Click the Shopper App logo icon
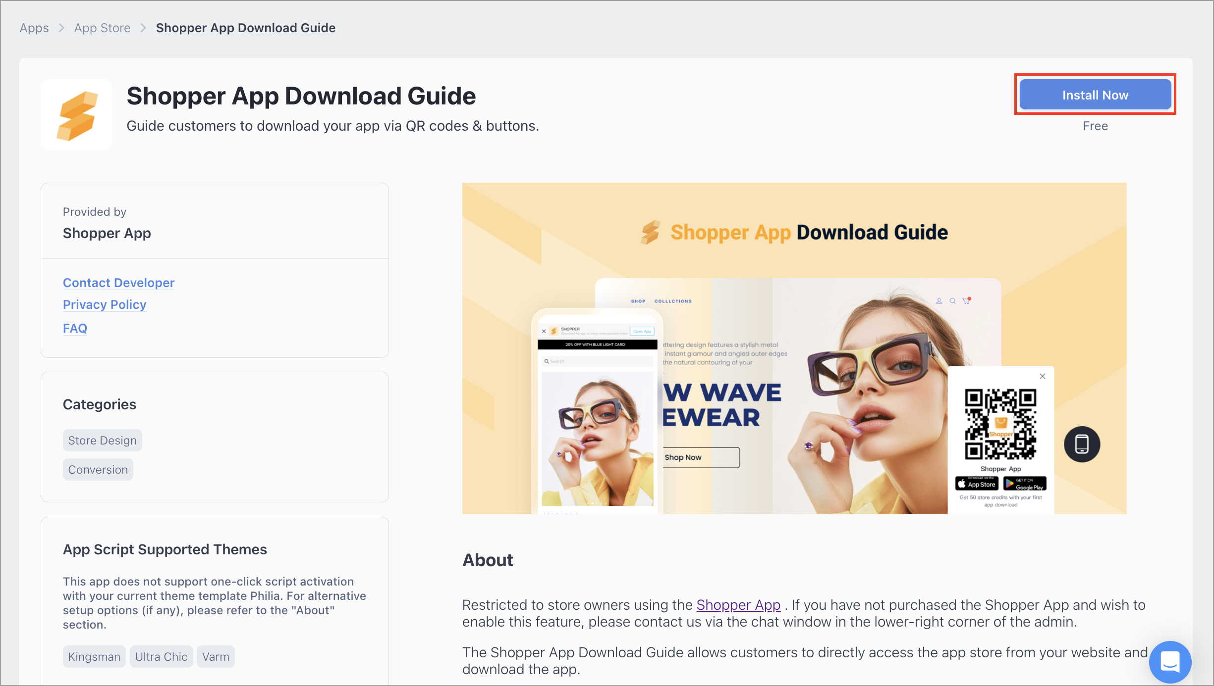Image resolution: width=1214 pixels, height=686 pixels. click(x=76, y=115)
